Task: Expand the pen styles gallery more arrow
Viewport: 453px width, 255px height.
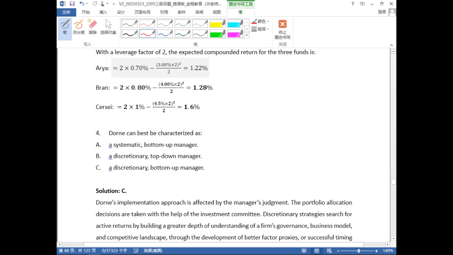Action: pyautogui.click(x=247, y=36)
